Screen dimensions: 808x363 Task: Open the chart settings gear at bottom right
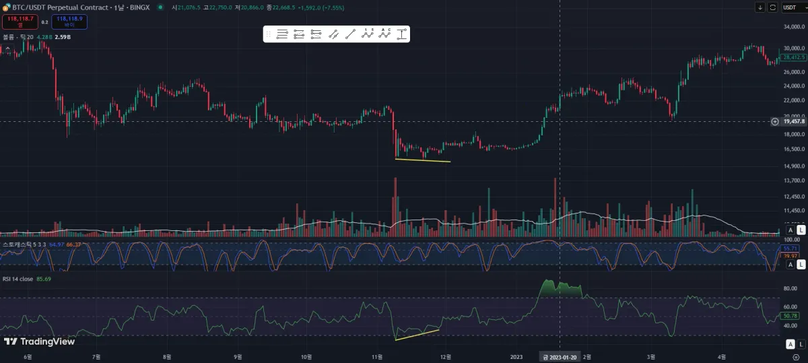(796, 357)
